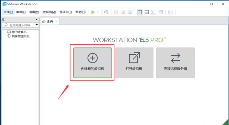The image size is (229, 125).
Task: Click the send Ctrl+Alt+Del toolbar icon
Action: point(106,12)
